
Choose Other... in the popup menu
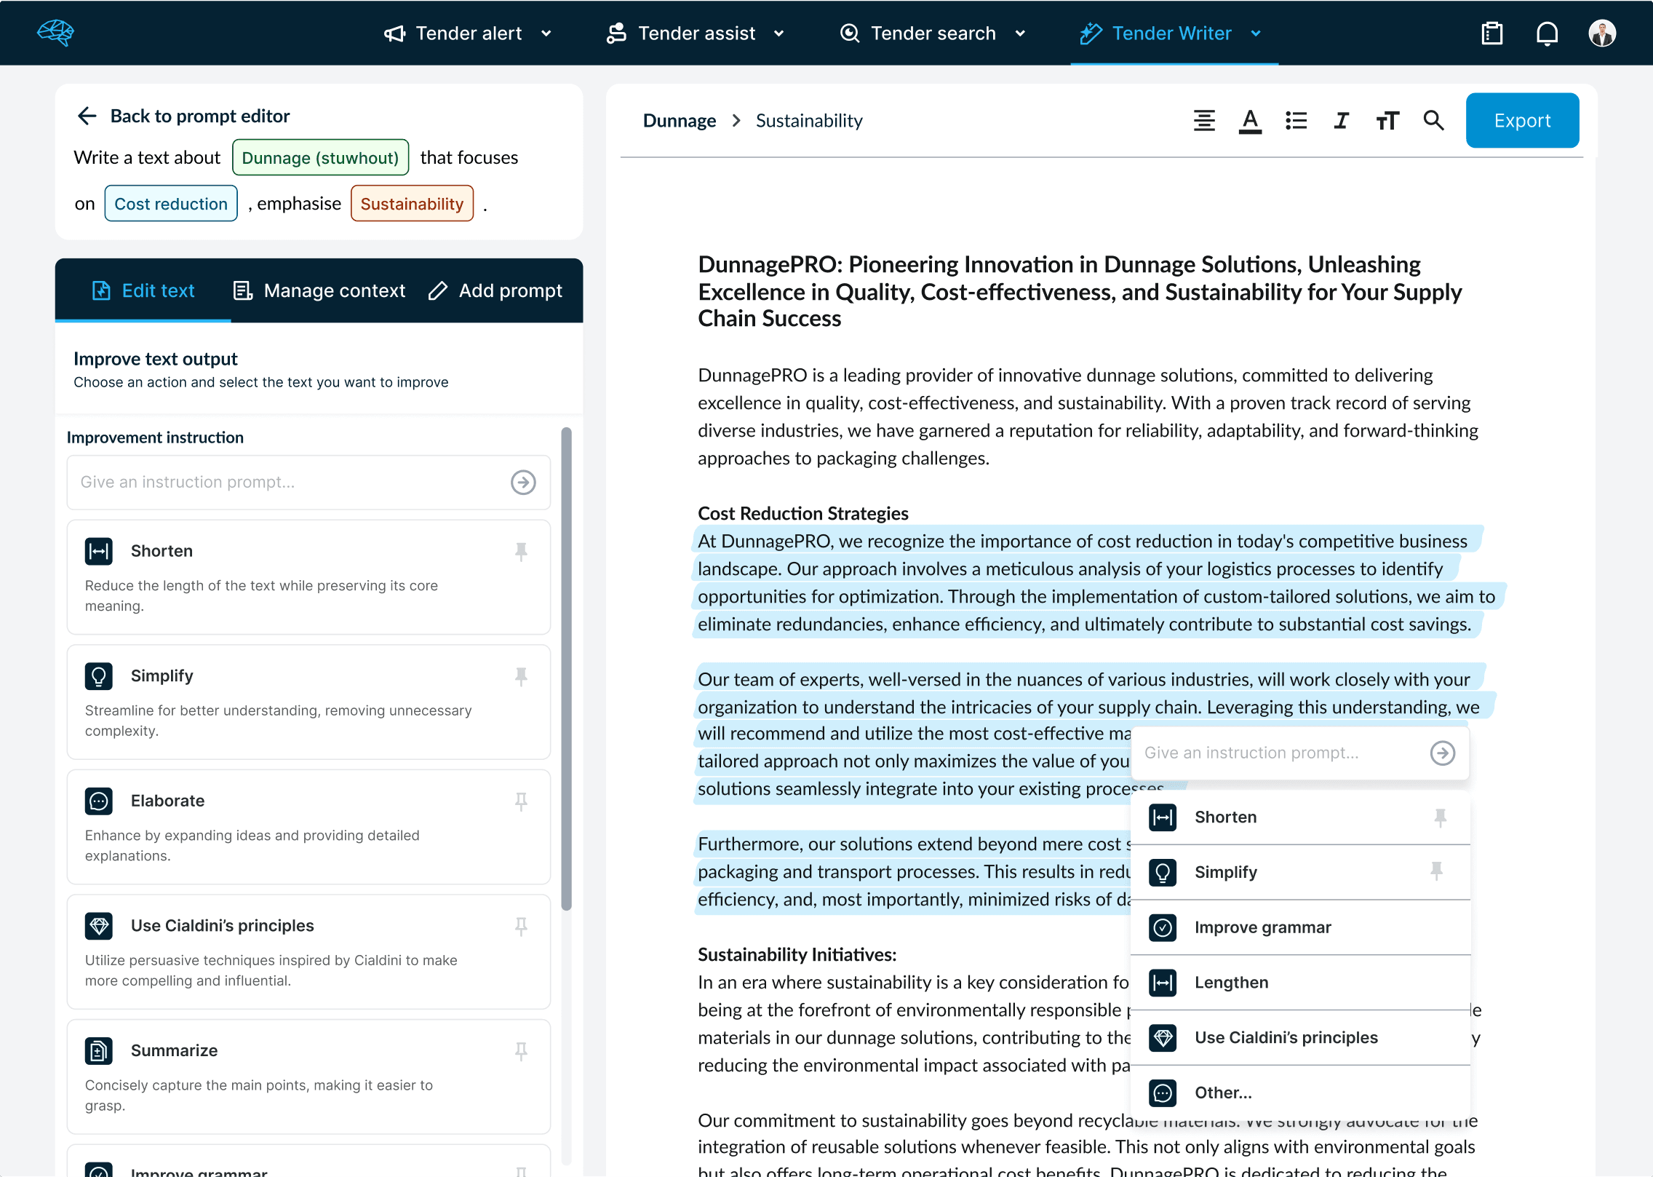pyautogui.click(x=1300, y=1093)
